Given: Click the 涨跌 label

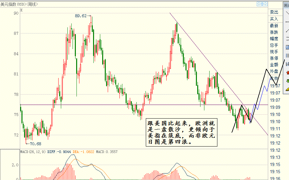Looking at the screenshot, I should pyautogui.click(x=274, y=32).
